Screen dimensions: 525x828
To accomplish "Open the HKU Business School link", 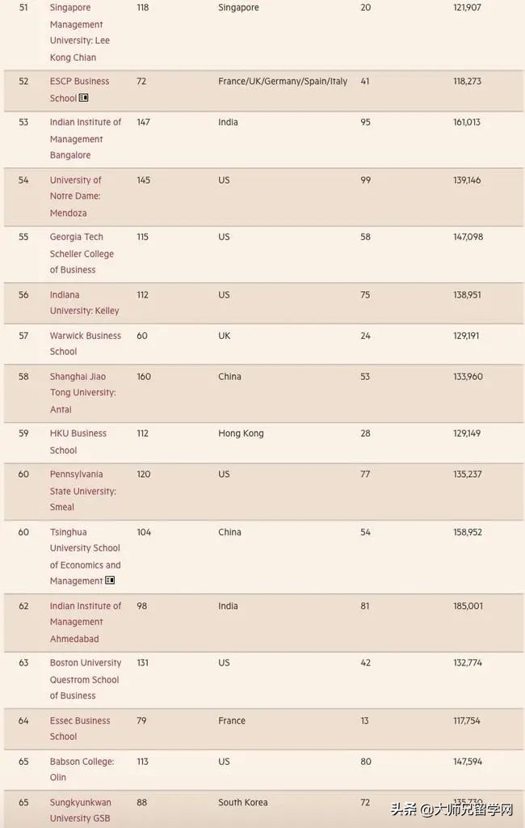I will (x=78, y=441).
